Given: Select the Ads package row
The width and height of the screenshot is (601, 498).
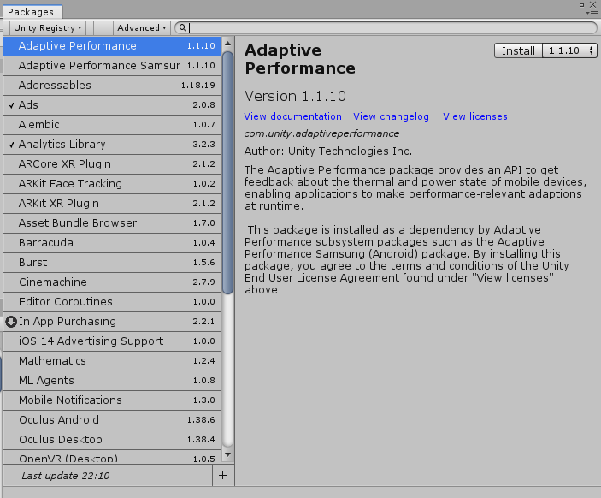Looking at the screenshot, I should pos(112,105).
